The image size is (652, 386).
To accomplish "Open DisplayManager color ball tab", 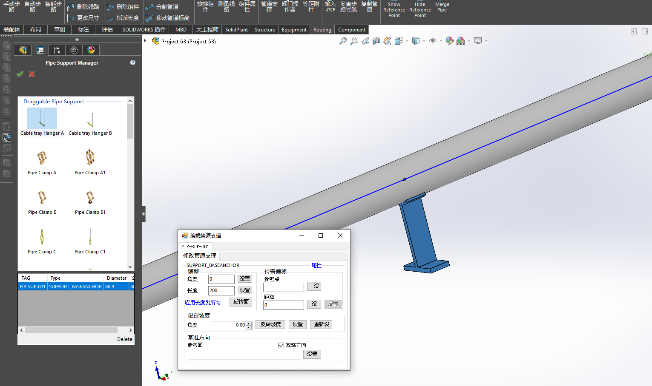I will (91, 50).
